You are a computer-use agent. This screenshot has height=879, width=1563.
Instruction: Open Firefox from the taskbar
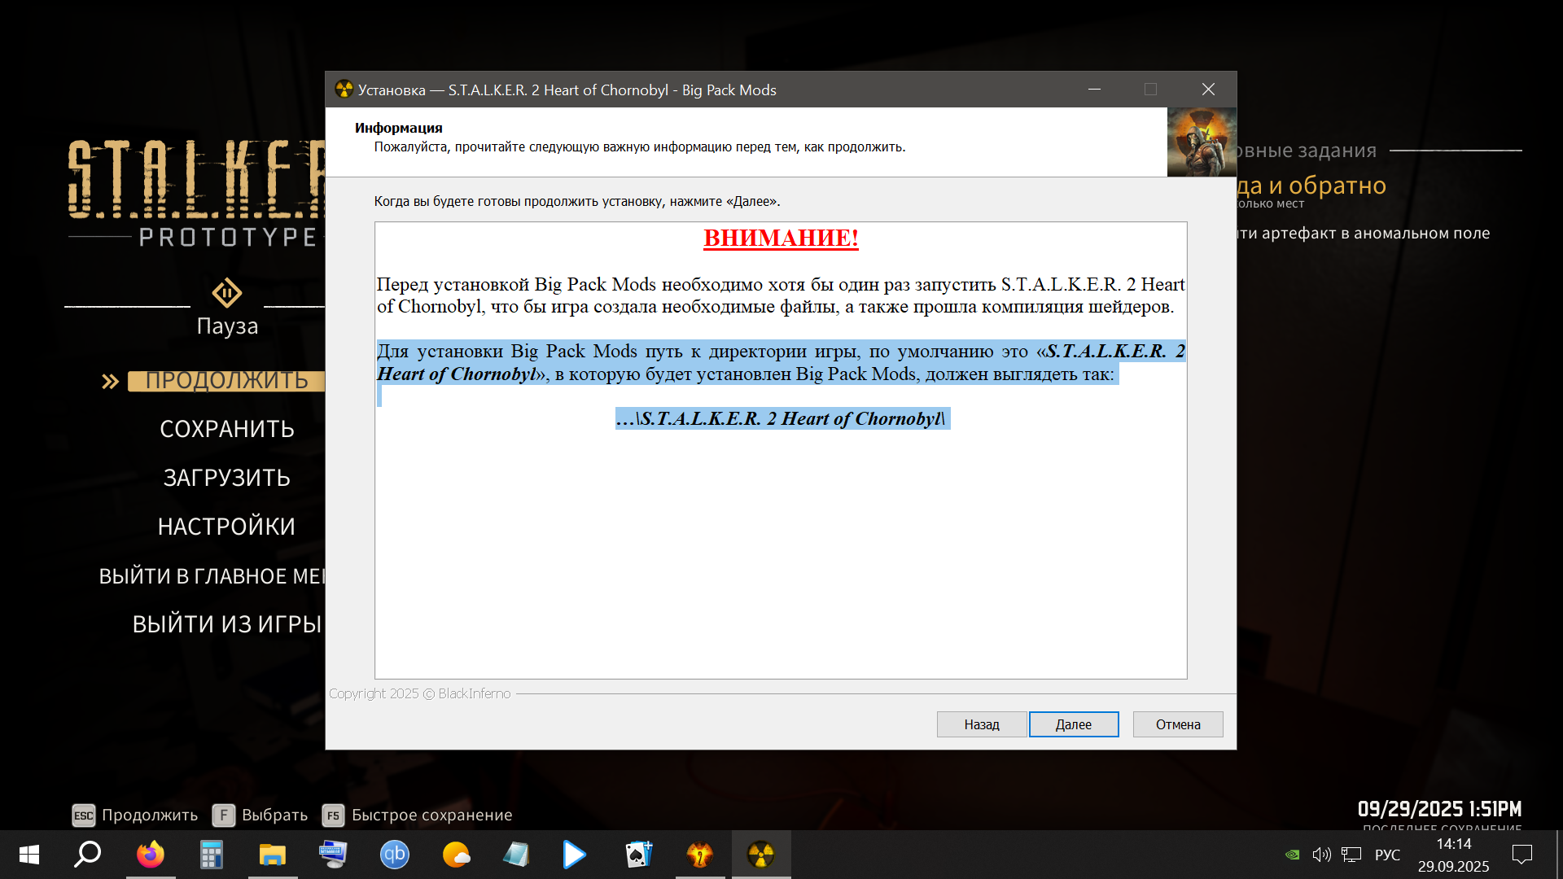click(x=151, y=855)
